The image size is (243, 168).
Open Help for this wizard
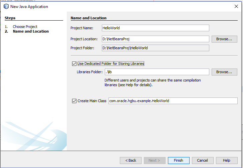227,160
